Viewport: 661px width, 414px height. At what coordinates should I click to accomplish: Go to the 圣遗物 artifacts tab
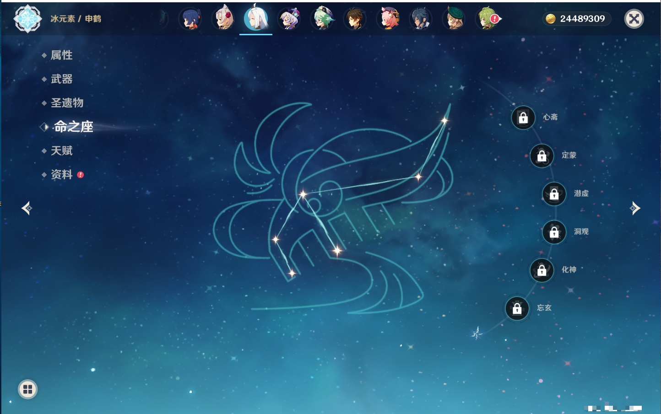67,103
